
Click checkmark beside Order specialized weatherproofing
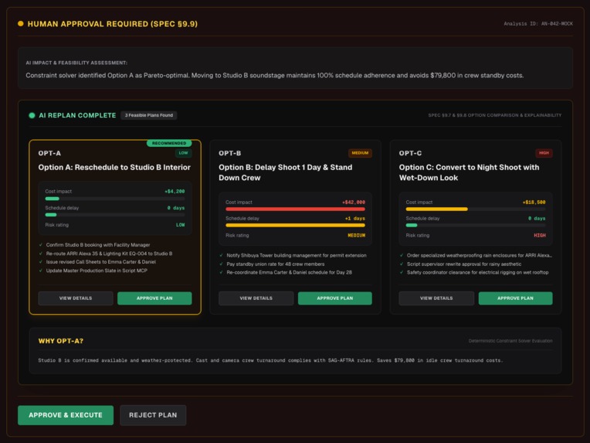402,255
